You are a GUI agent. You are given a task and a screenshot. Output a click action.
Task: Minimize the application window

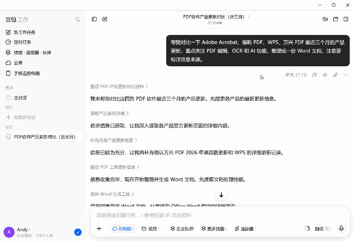pyautogui.click(x=320, y=5)
